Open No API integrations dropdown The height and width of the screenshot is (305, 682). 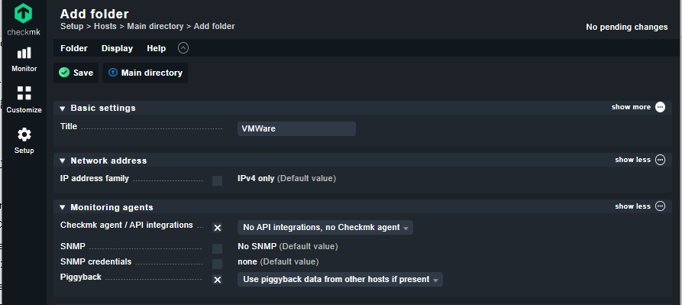click(x=325, y=228)
